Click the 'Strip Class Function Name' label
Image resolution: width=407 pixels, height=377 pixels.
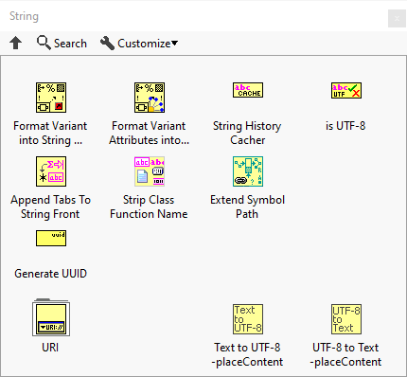(x=149, y=206)
